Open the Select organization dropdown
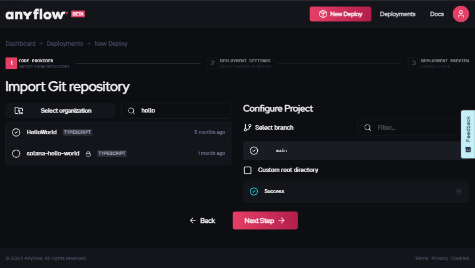475x268 pixels. (x=61, y=111)
